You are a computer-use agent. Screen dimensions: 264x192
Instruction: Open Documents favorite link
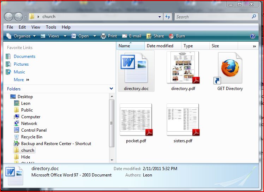click(25, 56)
